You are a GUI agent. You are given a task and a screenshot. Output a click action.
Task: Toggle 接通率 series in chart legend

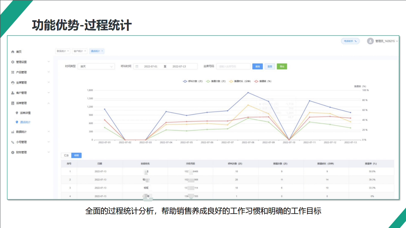pyautogui.click(x=263, y=81)
